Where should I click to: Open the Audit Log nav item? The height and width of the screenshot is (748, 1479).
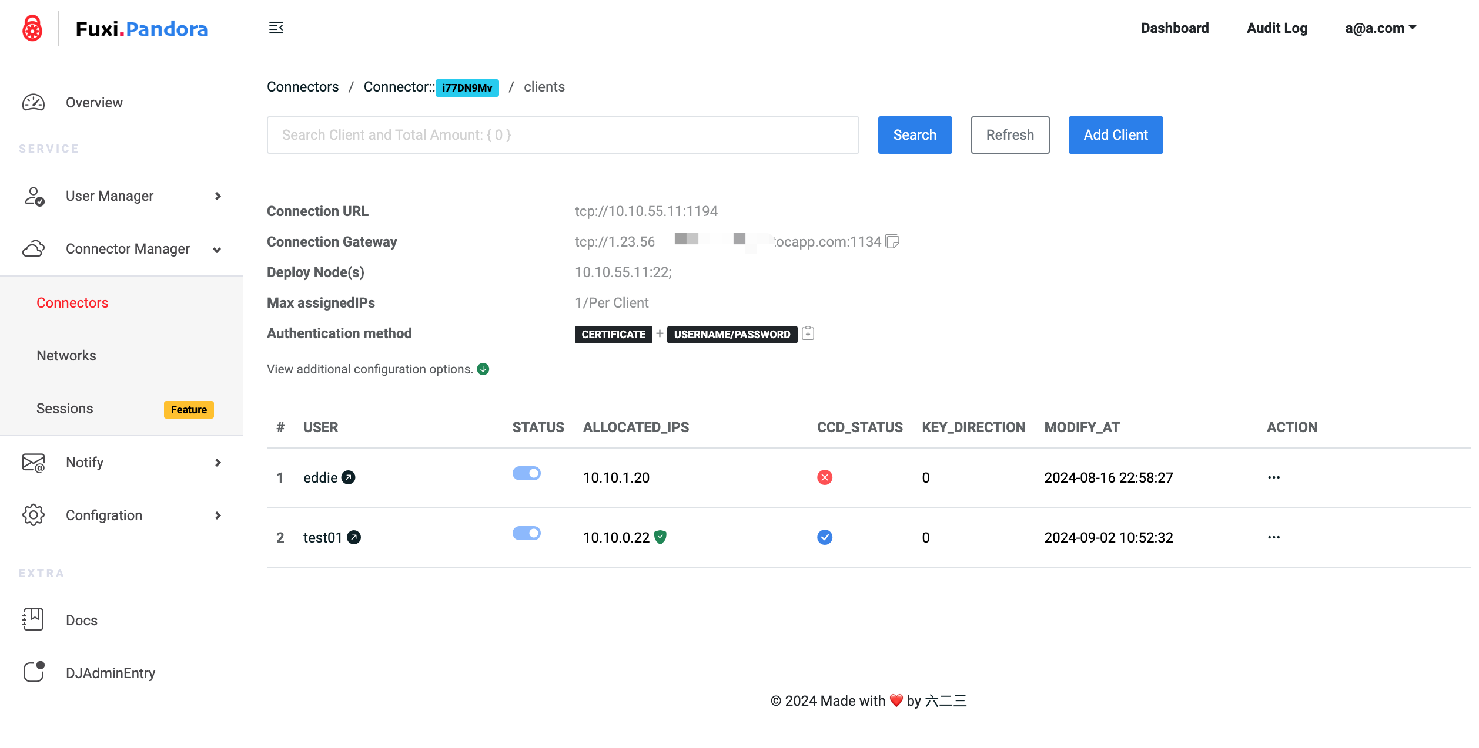point(1277,28)
